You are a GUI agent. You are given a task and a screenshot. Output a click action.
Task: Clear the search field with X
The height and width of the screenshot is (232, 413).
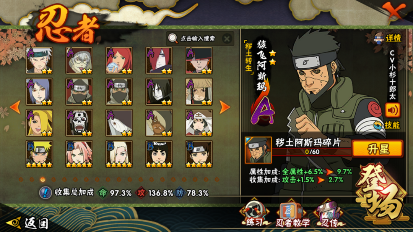227,39
